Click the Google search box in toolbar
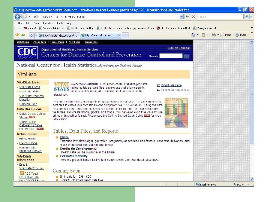This screenshot has height=202, width=270. point(220,17)
